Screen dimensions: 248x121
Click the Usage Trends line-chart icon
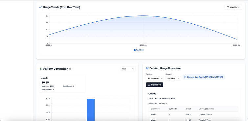coord(40,7)
